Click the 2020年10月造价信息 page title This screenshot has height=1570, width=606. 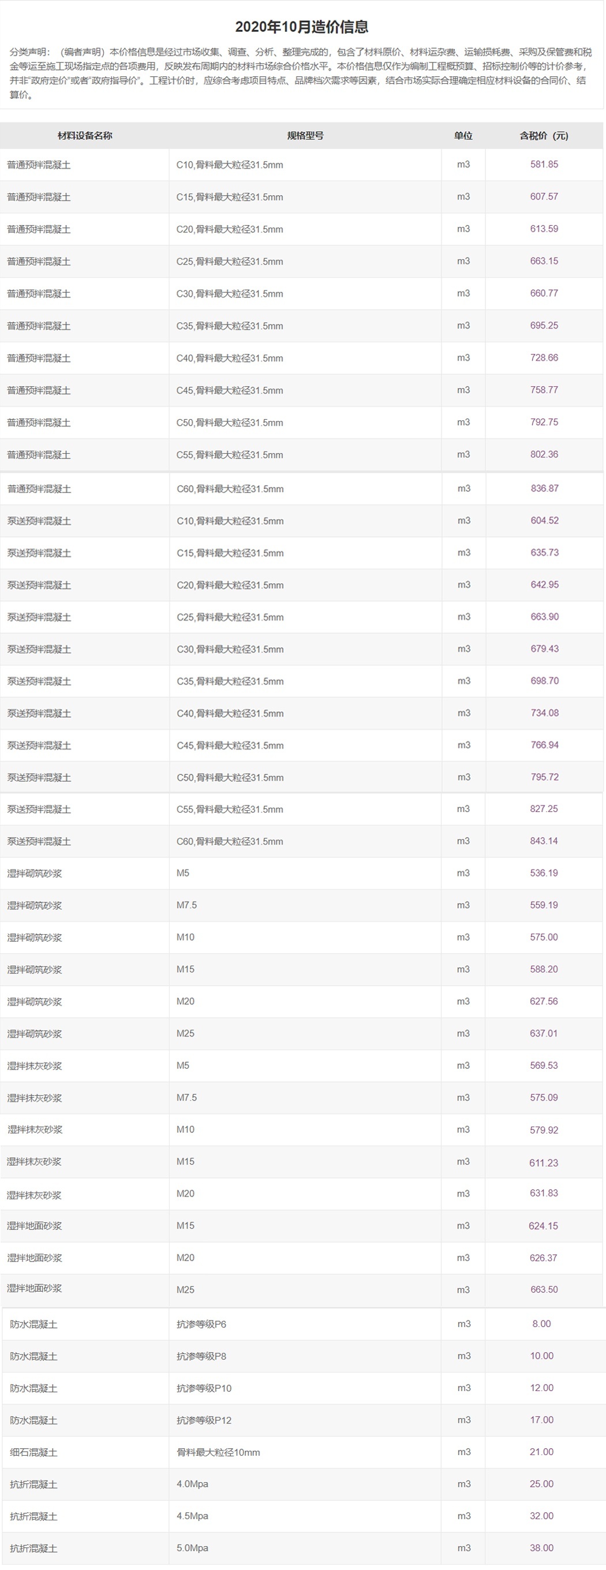[x=301, y=27]
